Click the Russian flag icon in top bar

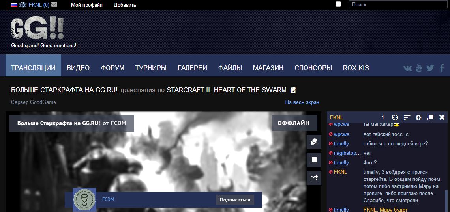[14, 5]
